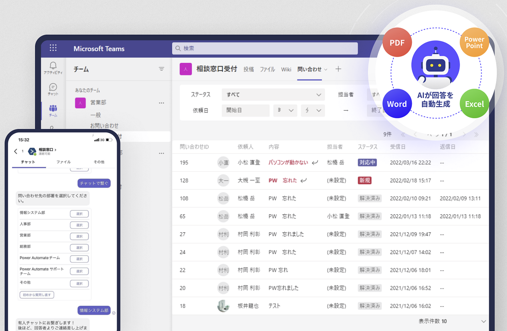
Task: Click the filter icon beside チーム header
Action: pos(162,69)
